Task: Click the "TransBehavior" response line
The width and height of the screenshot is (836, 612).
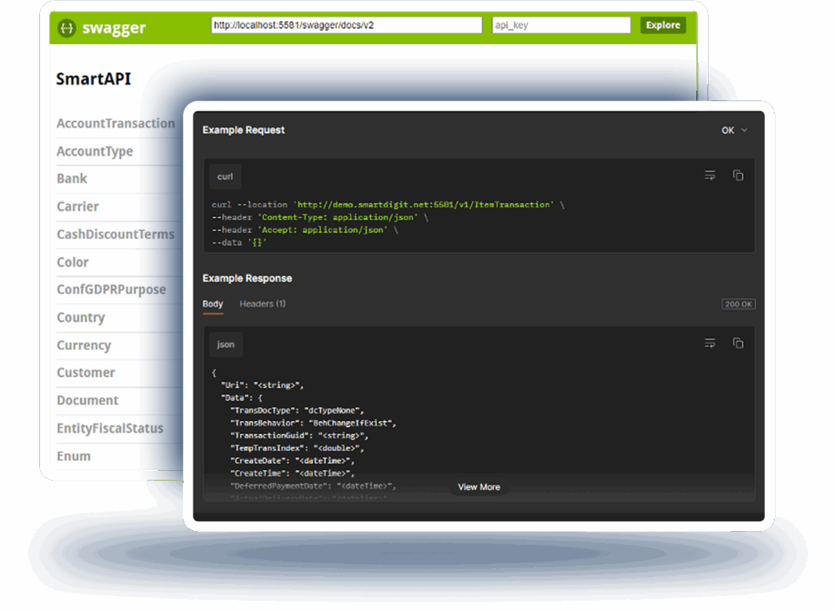Action: click(x=313, y=424)
